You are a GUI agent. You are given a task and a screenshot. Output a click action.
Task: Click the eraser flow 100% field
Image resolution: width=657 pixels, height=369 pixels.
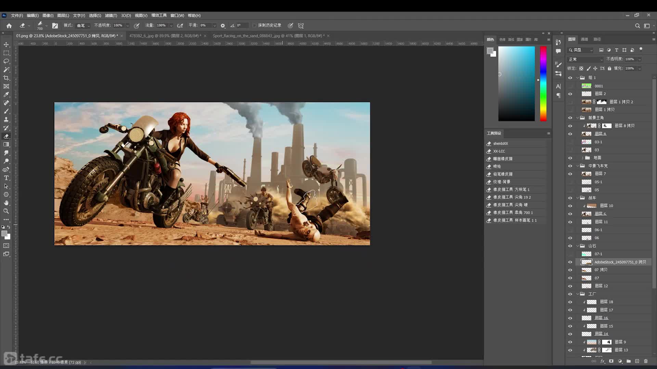pos(162,26)
